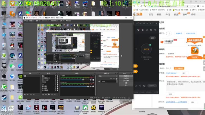Click the 开始录制 button in OBS controls
Screen dimensions: 205x115
tap(126, 78)
